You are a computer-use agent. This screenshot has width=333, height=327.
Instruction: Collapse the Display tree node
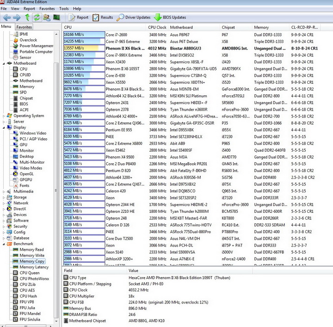(x=4, y=128)
